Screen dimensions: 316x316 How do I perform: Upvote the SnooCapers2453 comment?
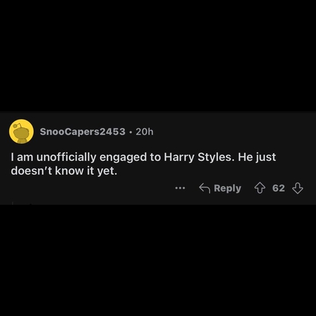(x=260, y=188)
